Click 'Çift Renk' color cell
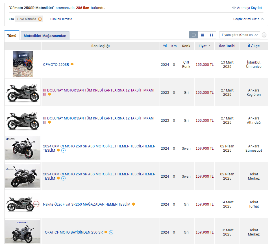Viewport: 272px width, 244px height. [x=186, y=64]
